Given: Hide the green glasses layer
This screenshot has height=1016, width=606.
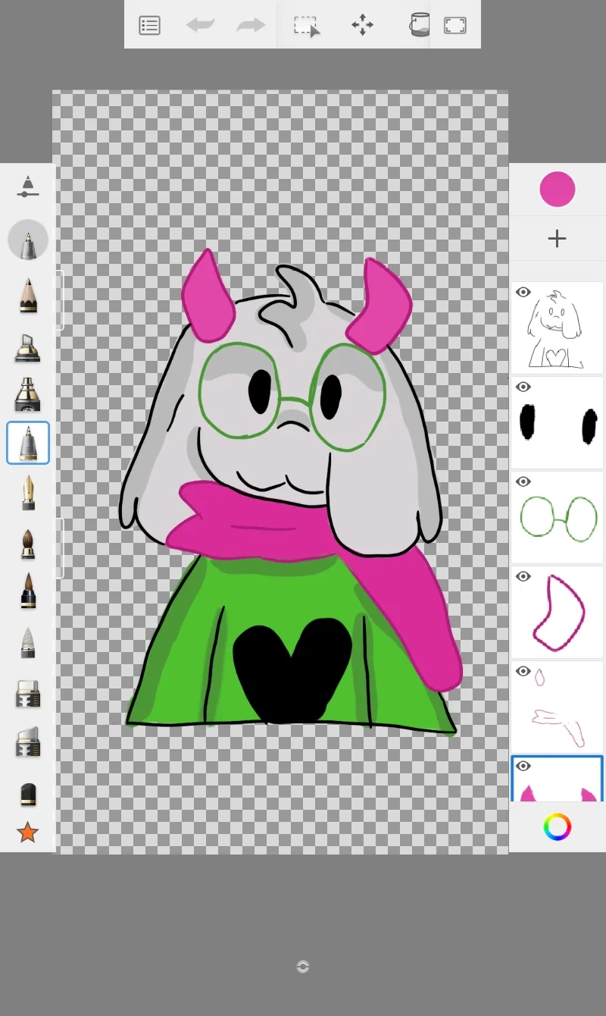Looking at the screenshot, I should [523, 482].
